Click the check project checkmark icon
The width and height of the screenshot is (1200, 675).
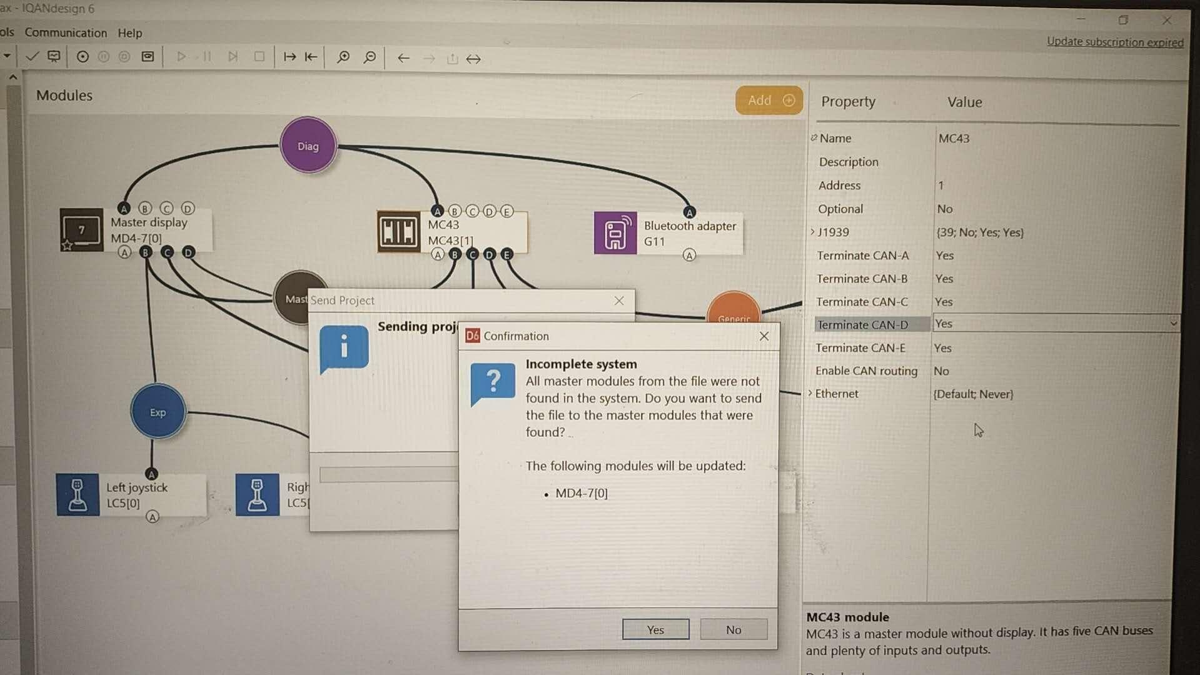[32, 57]
